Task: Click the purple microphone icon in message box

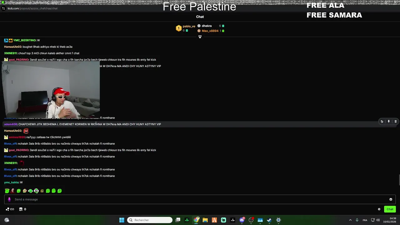Action: tap(9, 199)
